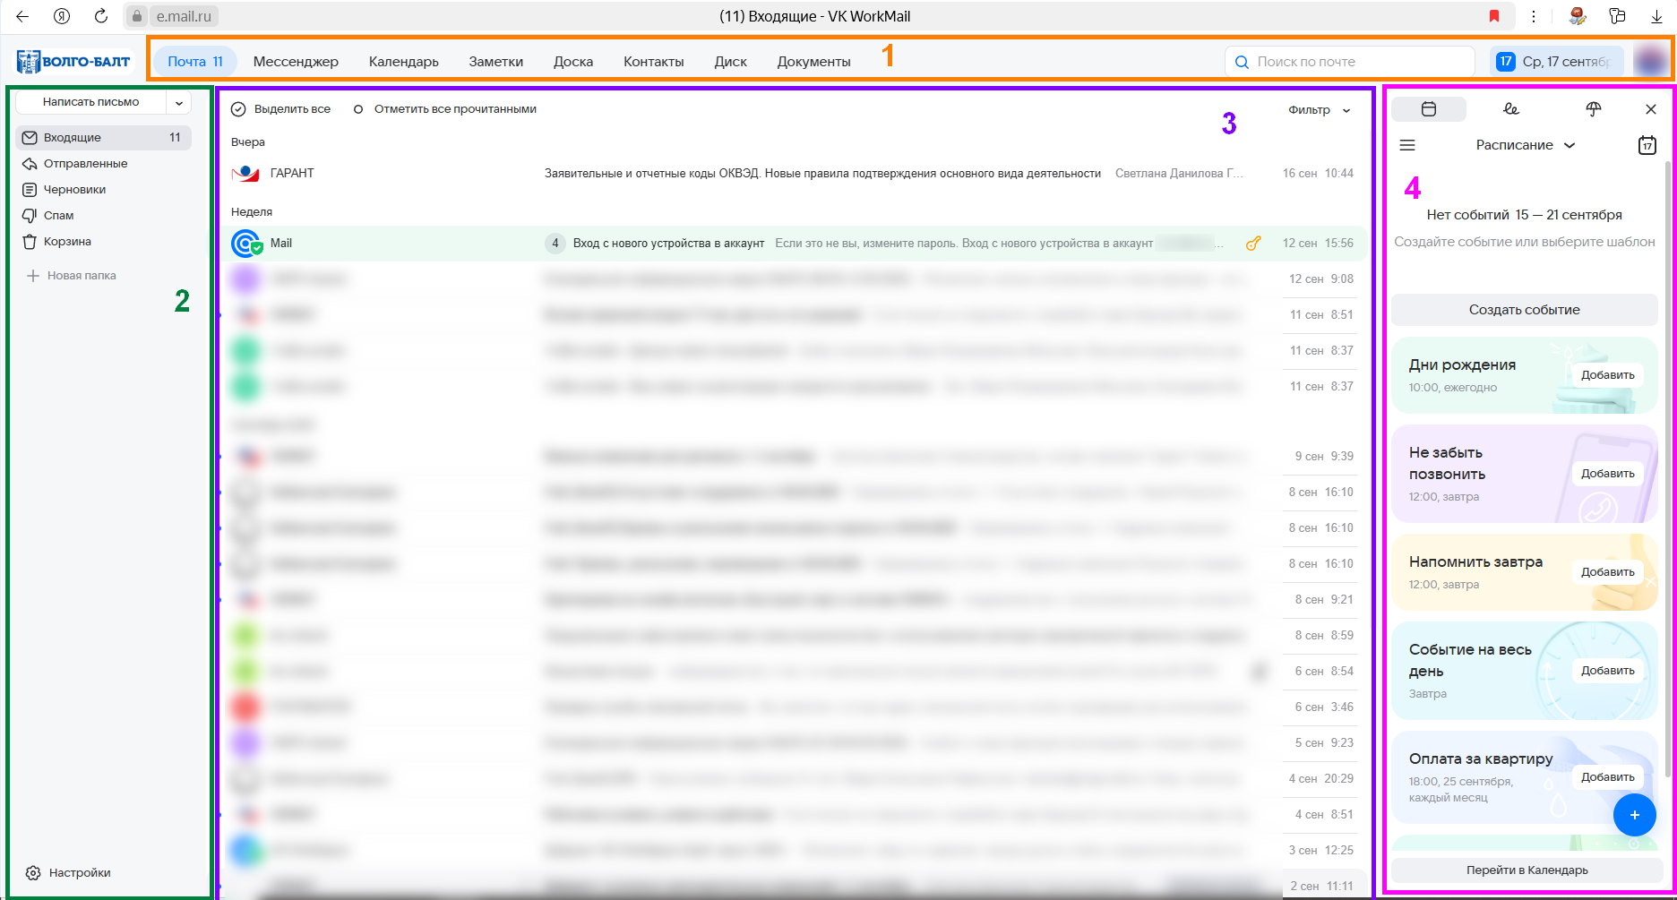1677x900 pixels.
Task: Click the calendar date icon beside Расписание
Action: coord(1647,145)
